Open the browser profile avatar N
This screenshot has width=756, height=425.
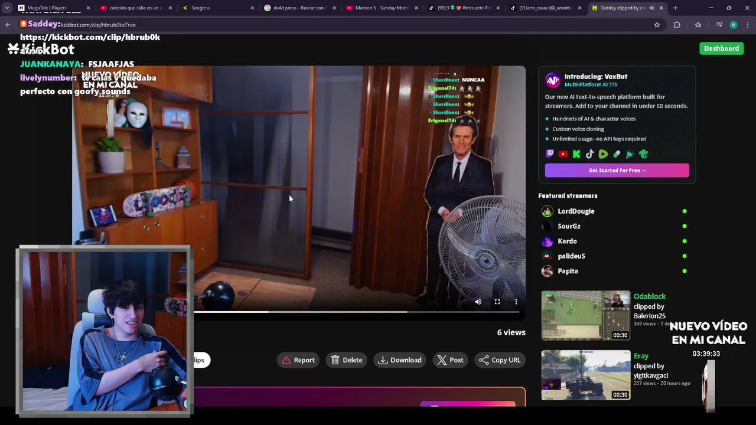click(733, 25)
